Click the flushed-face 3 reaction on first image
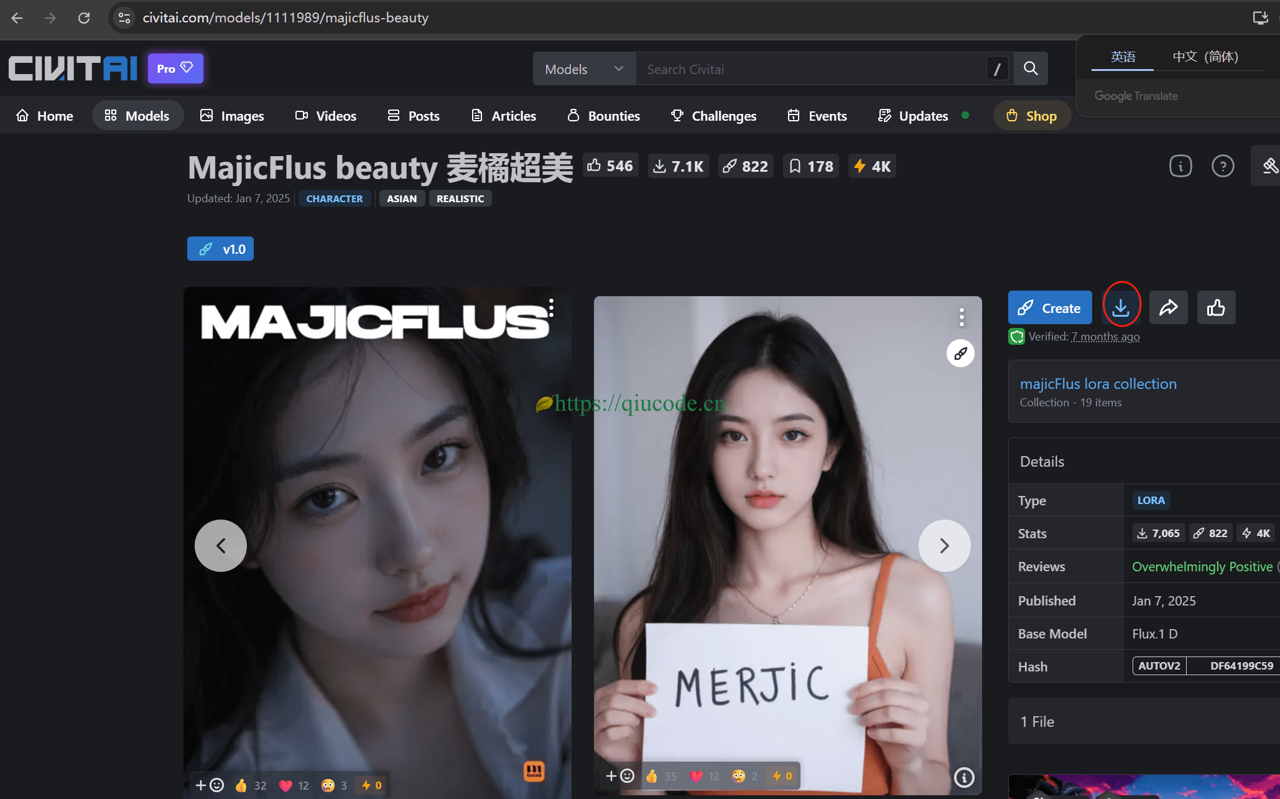The width and height of the screenshot is (1280, 799). pyautogui.click(x=334, y=785)
